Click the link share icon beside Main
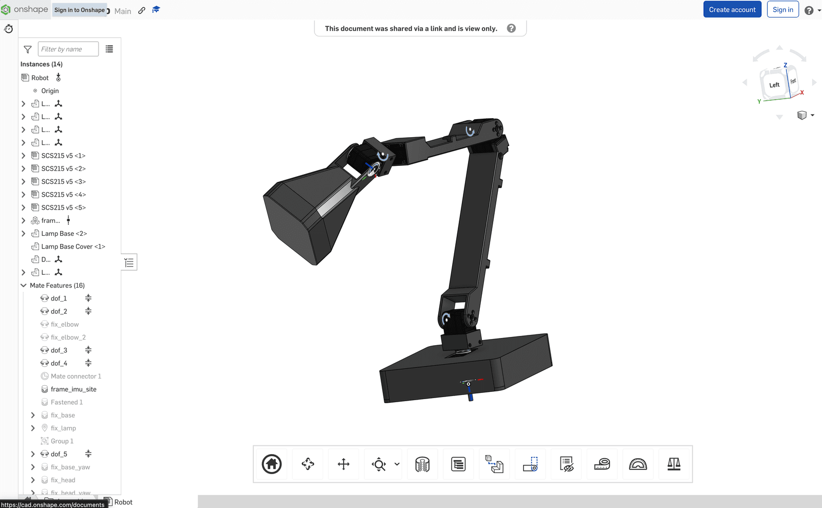The height and width of the screenshot is (508, 822). (x=142, y=10)
